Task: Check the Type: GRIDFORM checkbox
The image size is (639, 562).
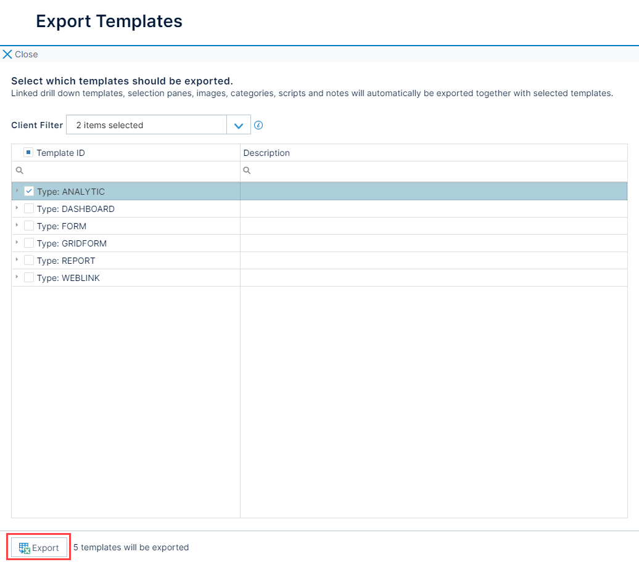Action: [x=28, y=243]
